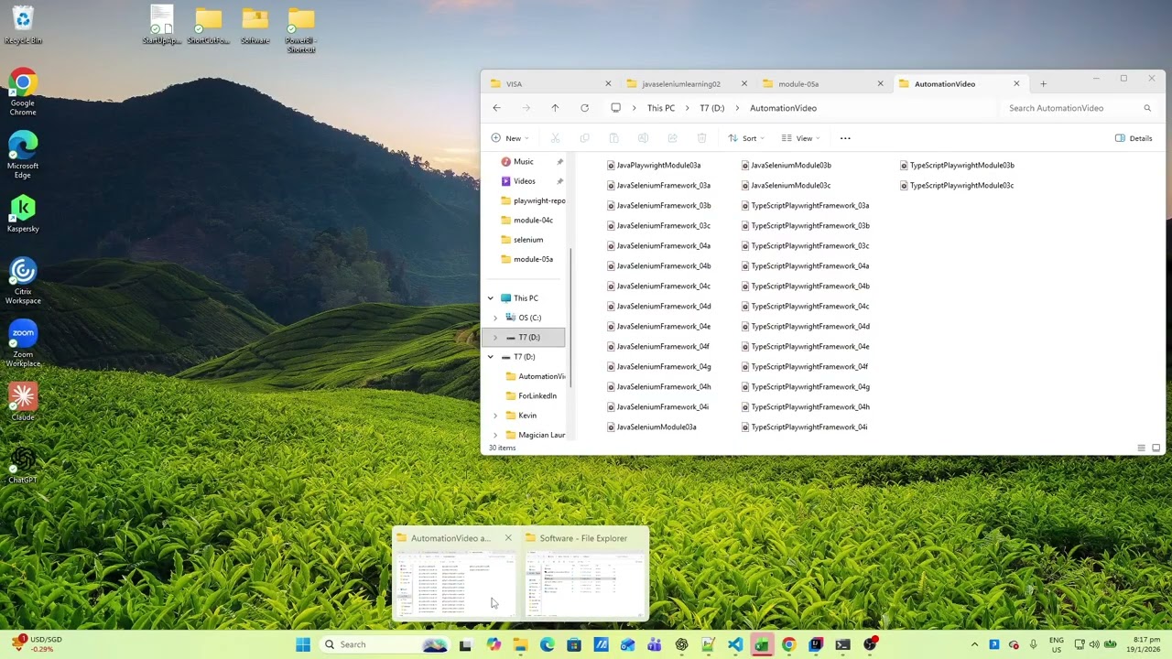Open Citrix Workspace desktop icon
Screen dimensions: 1172x659
pos(23,280)
